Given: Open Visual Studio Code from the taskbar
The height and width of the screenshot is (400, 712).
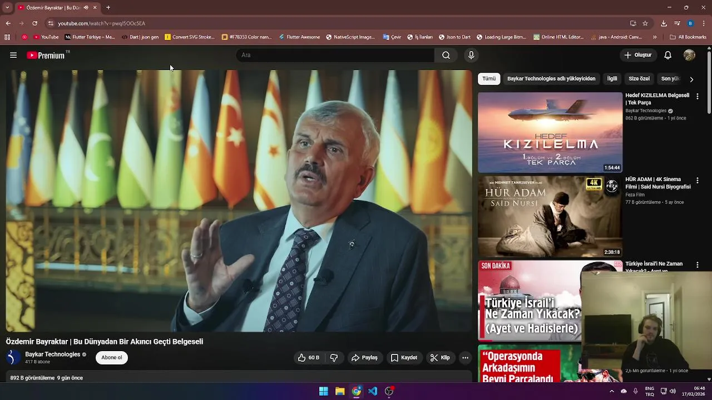Looking at the screenshot, I should pos(373,391).
